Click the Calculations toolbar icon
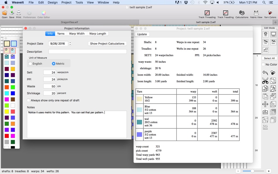This screenshot has width=278, height=174. click(242, 14)
